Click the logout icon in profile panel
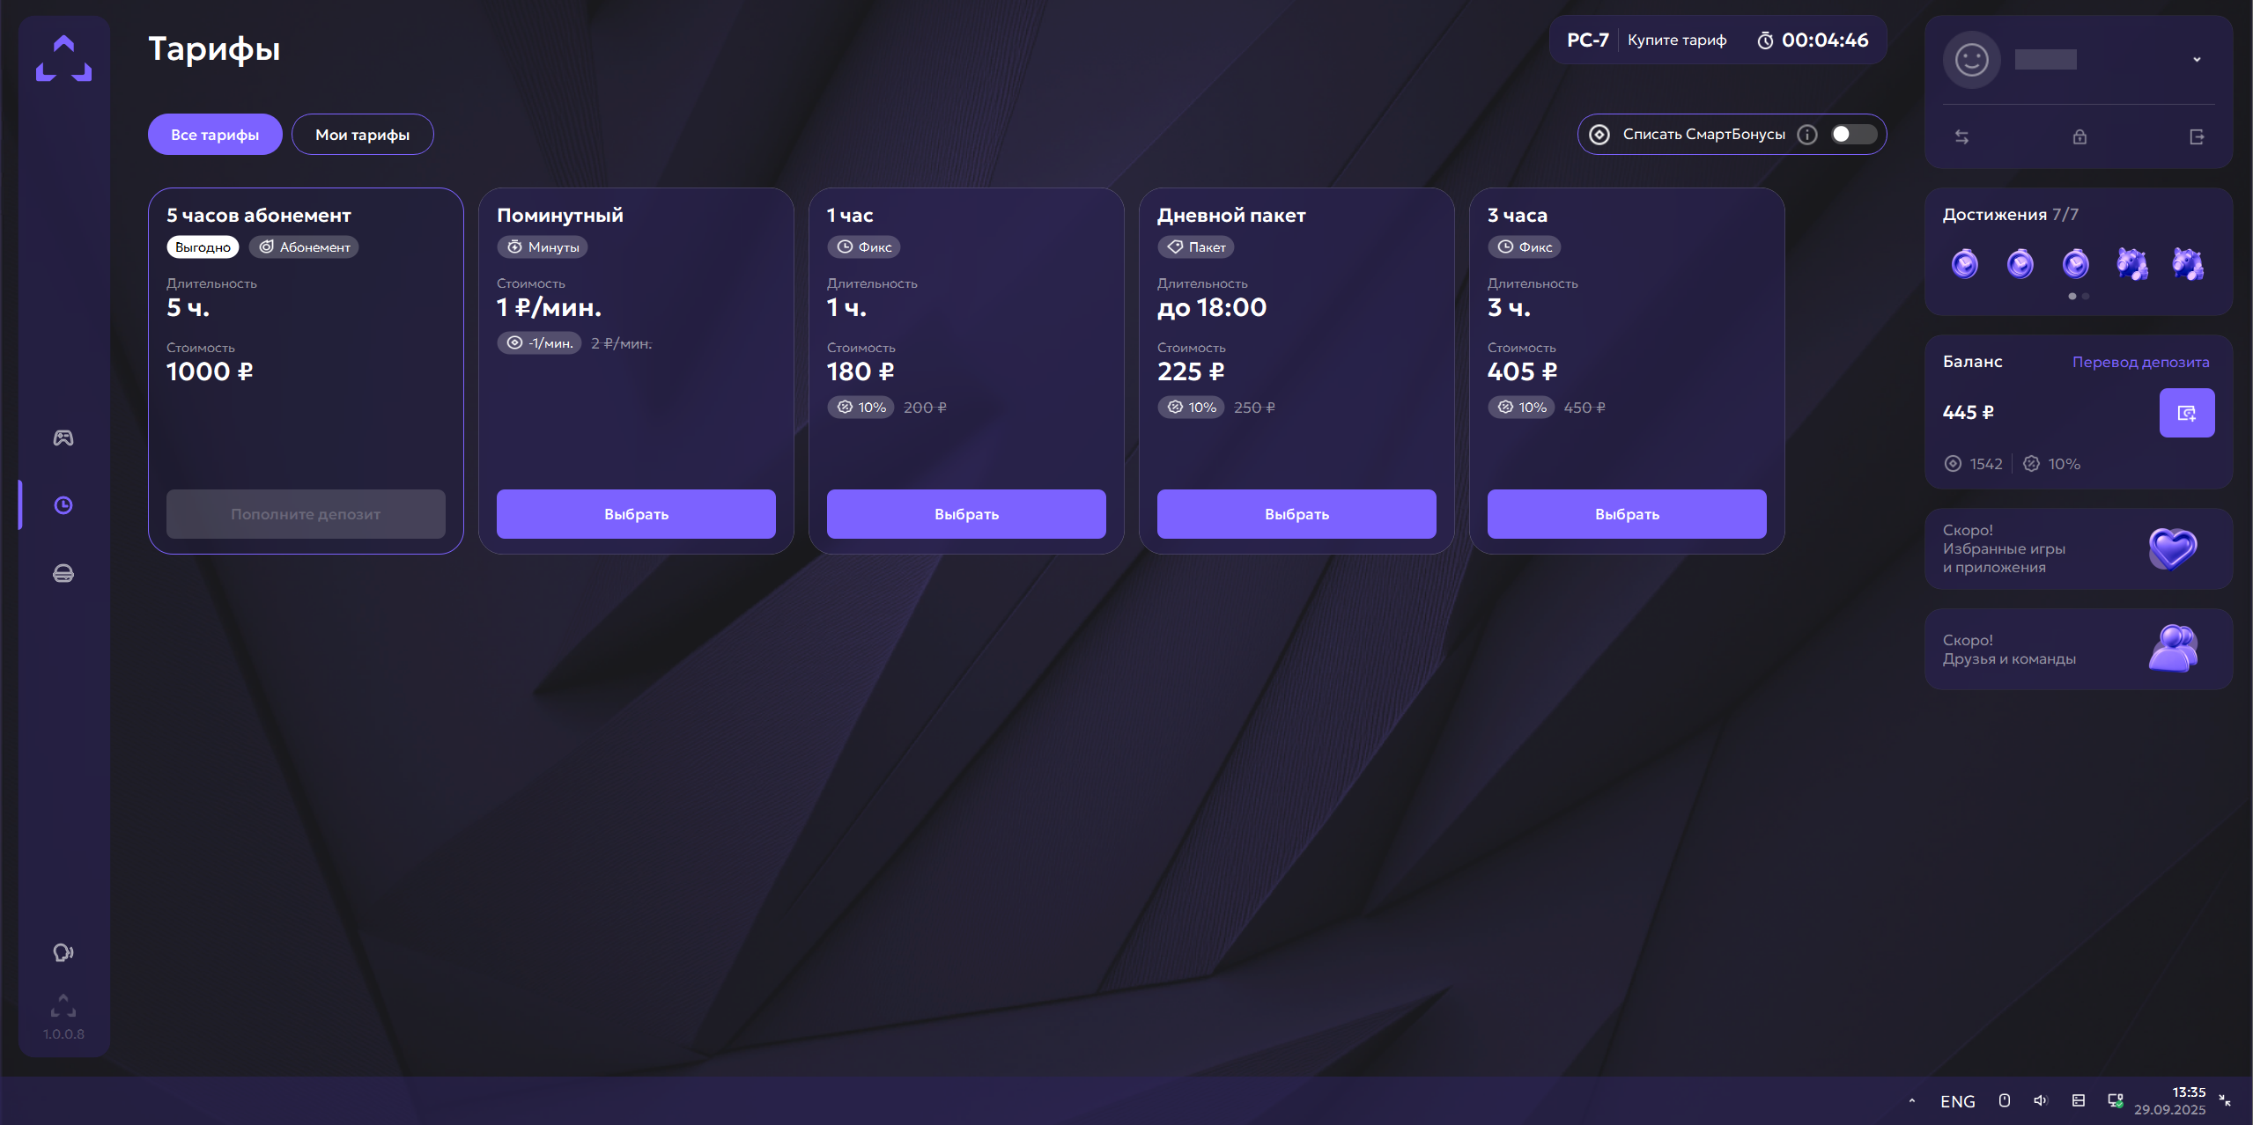Viewport: 2253px width, 1125px height. click(2197, 136)
